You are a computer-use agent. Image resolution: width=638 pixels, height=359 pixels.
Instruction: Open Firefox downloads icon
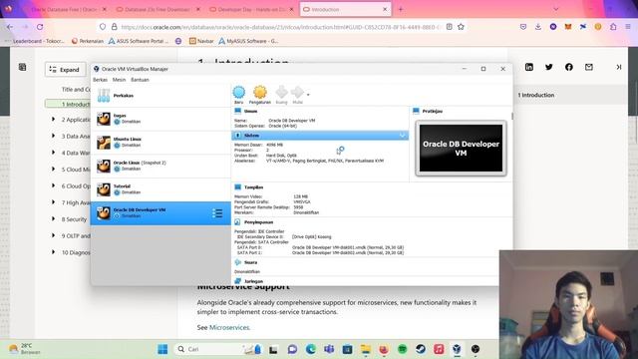[538, 27]
